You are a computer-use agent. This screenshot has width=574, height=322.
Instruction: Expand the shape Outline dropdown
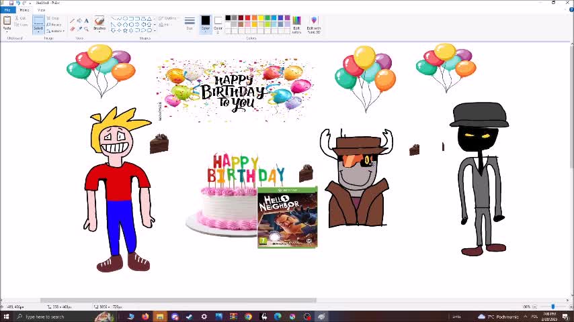pos(169,19)
